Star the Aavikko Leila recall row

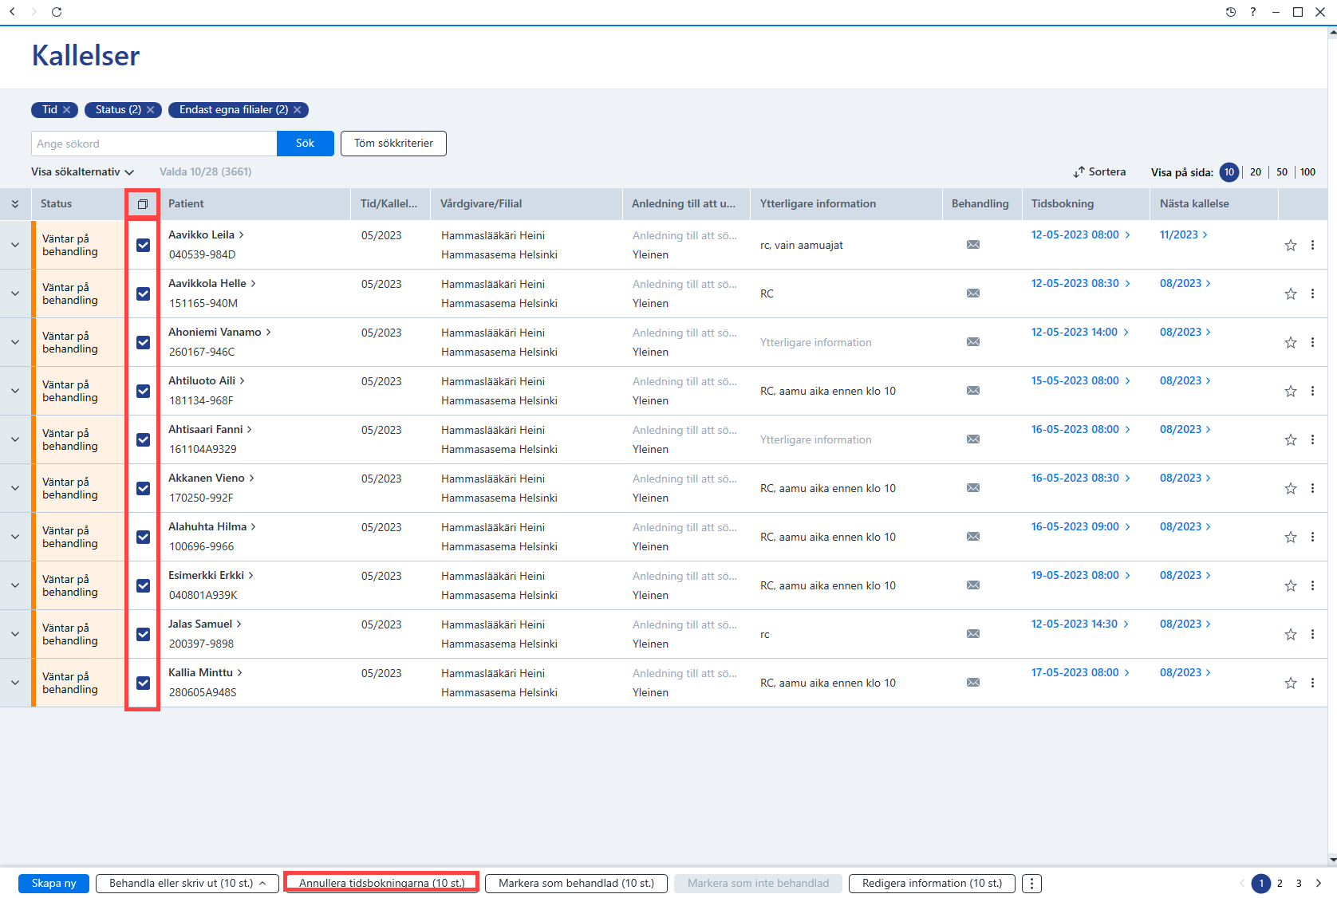(1290, 246)
